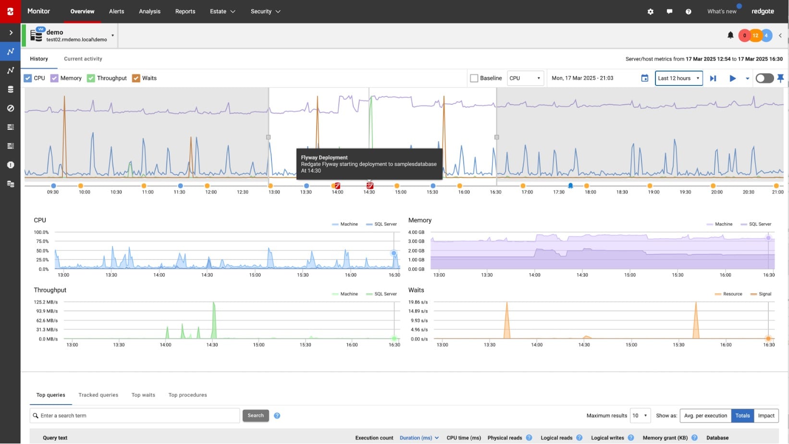Select the Top queries tab
This screenshot has width=789, height=444.
pyautogui.click(x=50, y=395)
